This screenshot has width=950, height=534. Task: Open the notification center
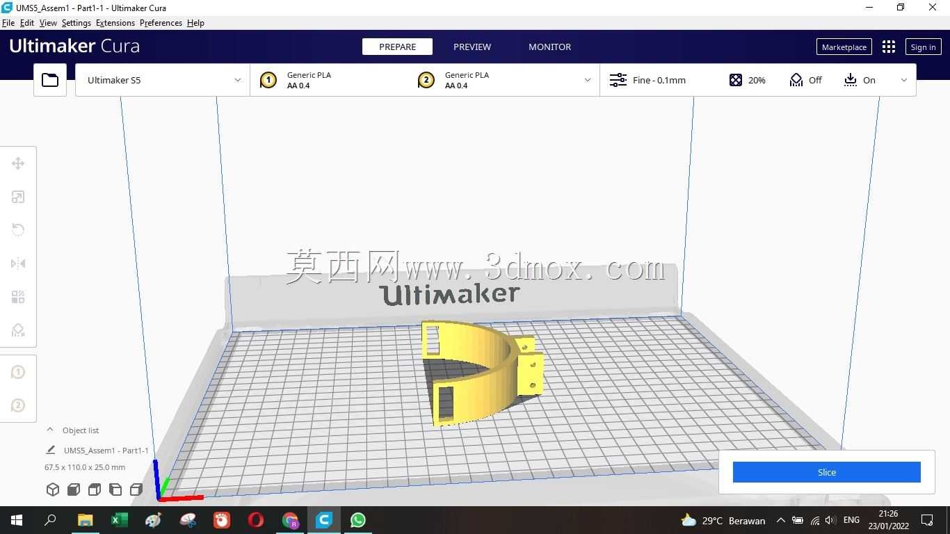[927, 520]
